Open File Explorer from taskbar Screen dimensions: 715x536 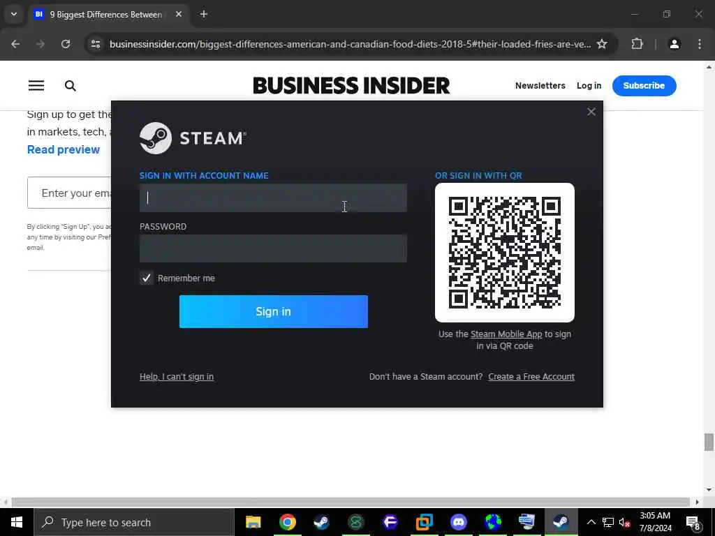click(x=253, y=522)
